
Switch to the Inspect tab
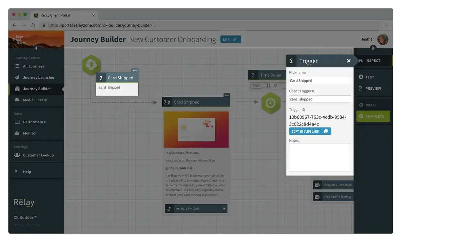tap(373, 60)
